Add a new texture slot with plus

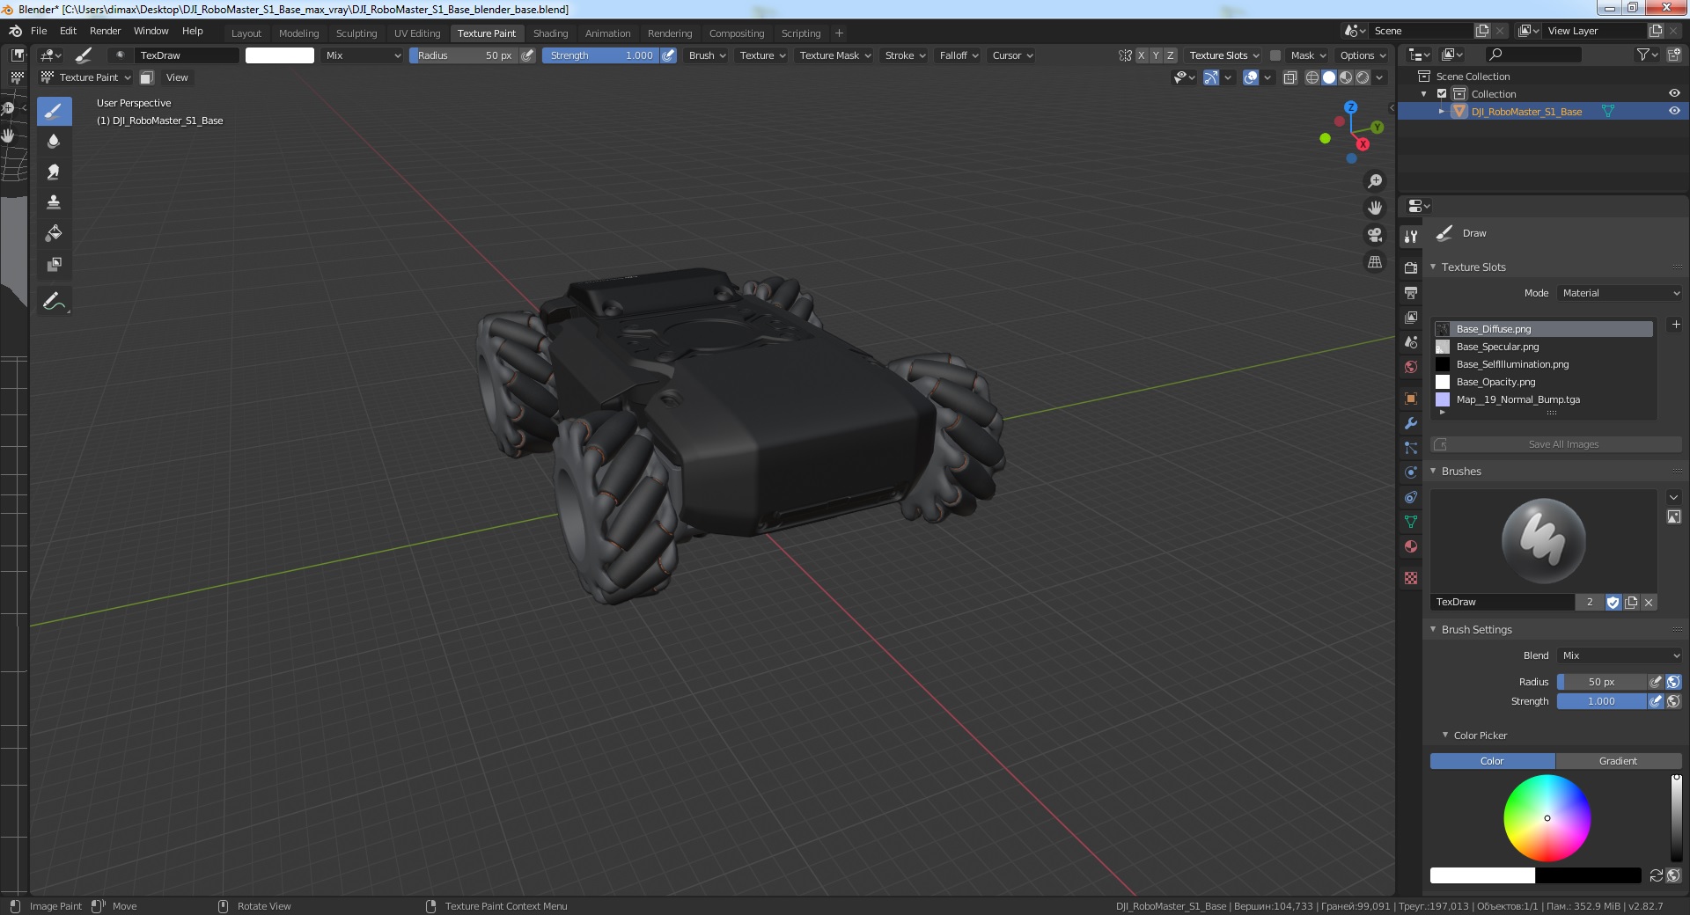1676,325
